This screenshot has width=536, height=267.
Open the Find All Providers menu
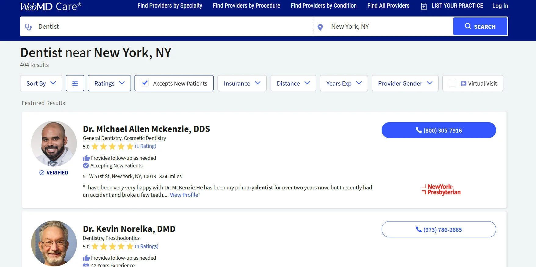pyautogui.click(x=388, y=5)
